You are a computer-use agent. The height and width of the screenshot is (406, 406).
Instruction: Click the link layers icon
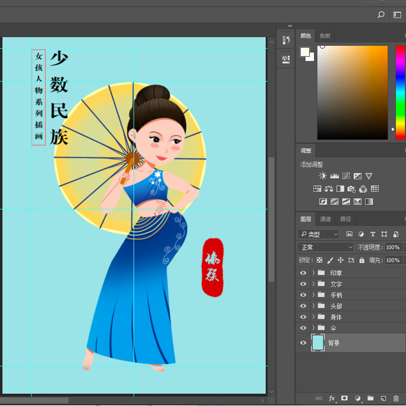[318, 398]
